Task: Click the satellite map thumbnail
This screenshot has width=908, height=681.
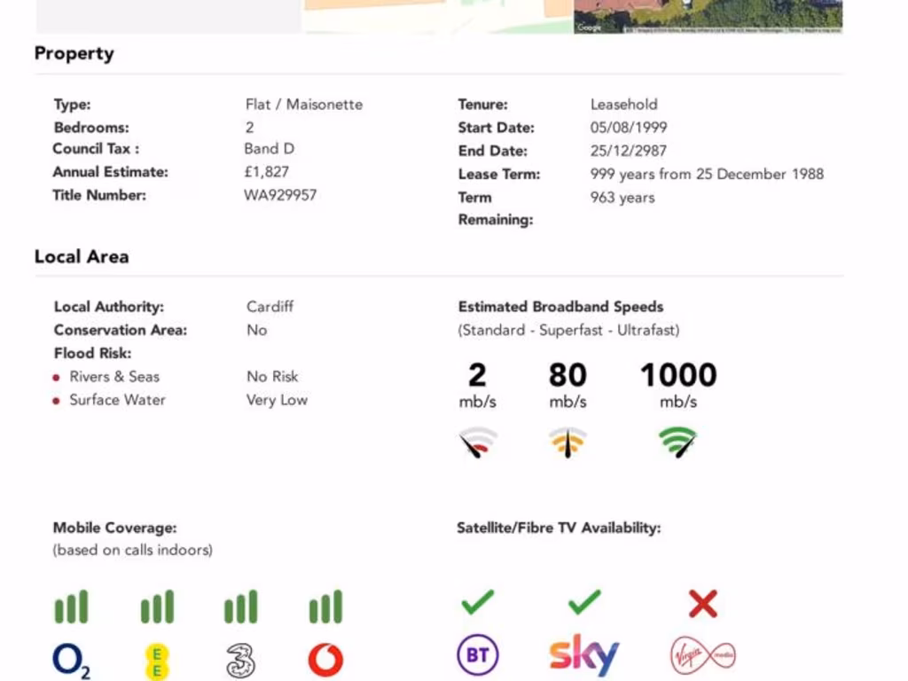Action: point(708,16)
